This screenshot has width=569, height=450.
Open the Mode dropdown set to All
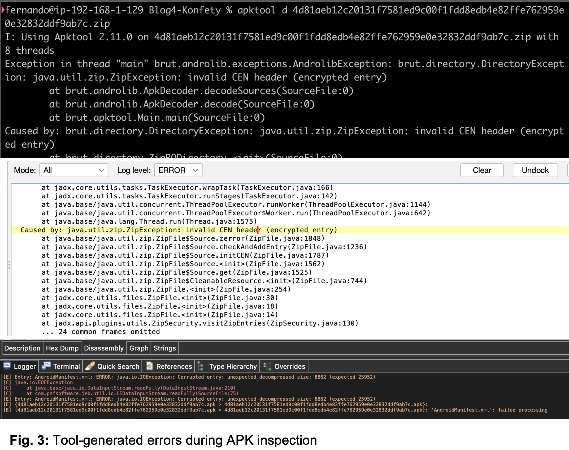click(x=73, y=170)
